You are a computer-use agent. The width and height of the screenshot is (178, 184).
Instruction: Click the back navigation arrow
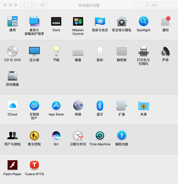click(x=24, y=5)
